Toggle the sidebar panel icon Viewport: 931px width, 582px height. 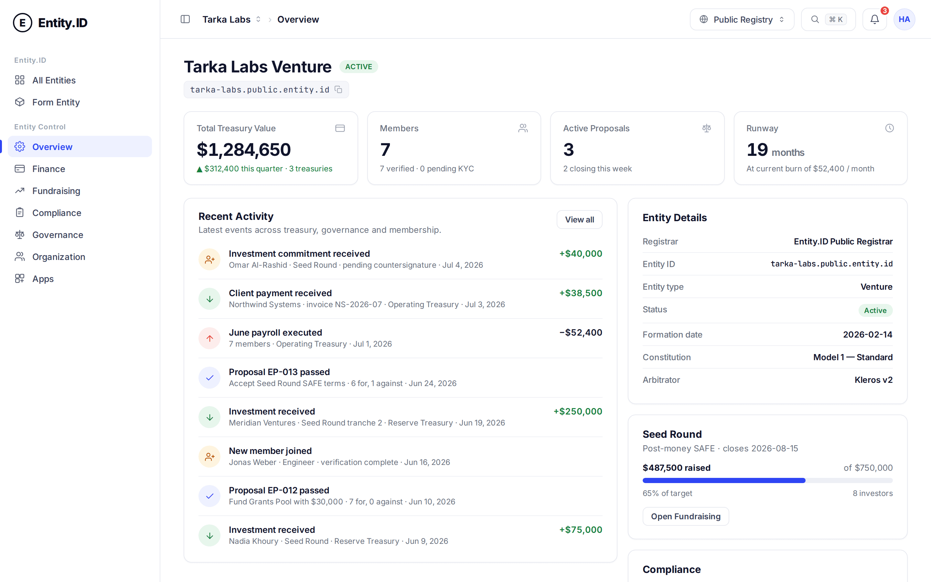185,19
